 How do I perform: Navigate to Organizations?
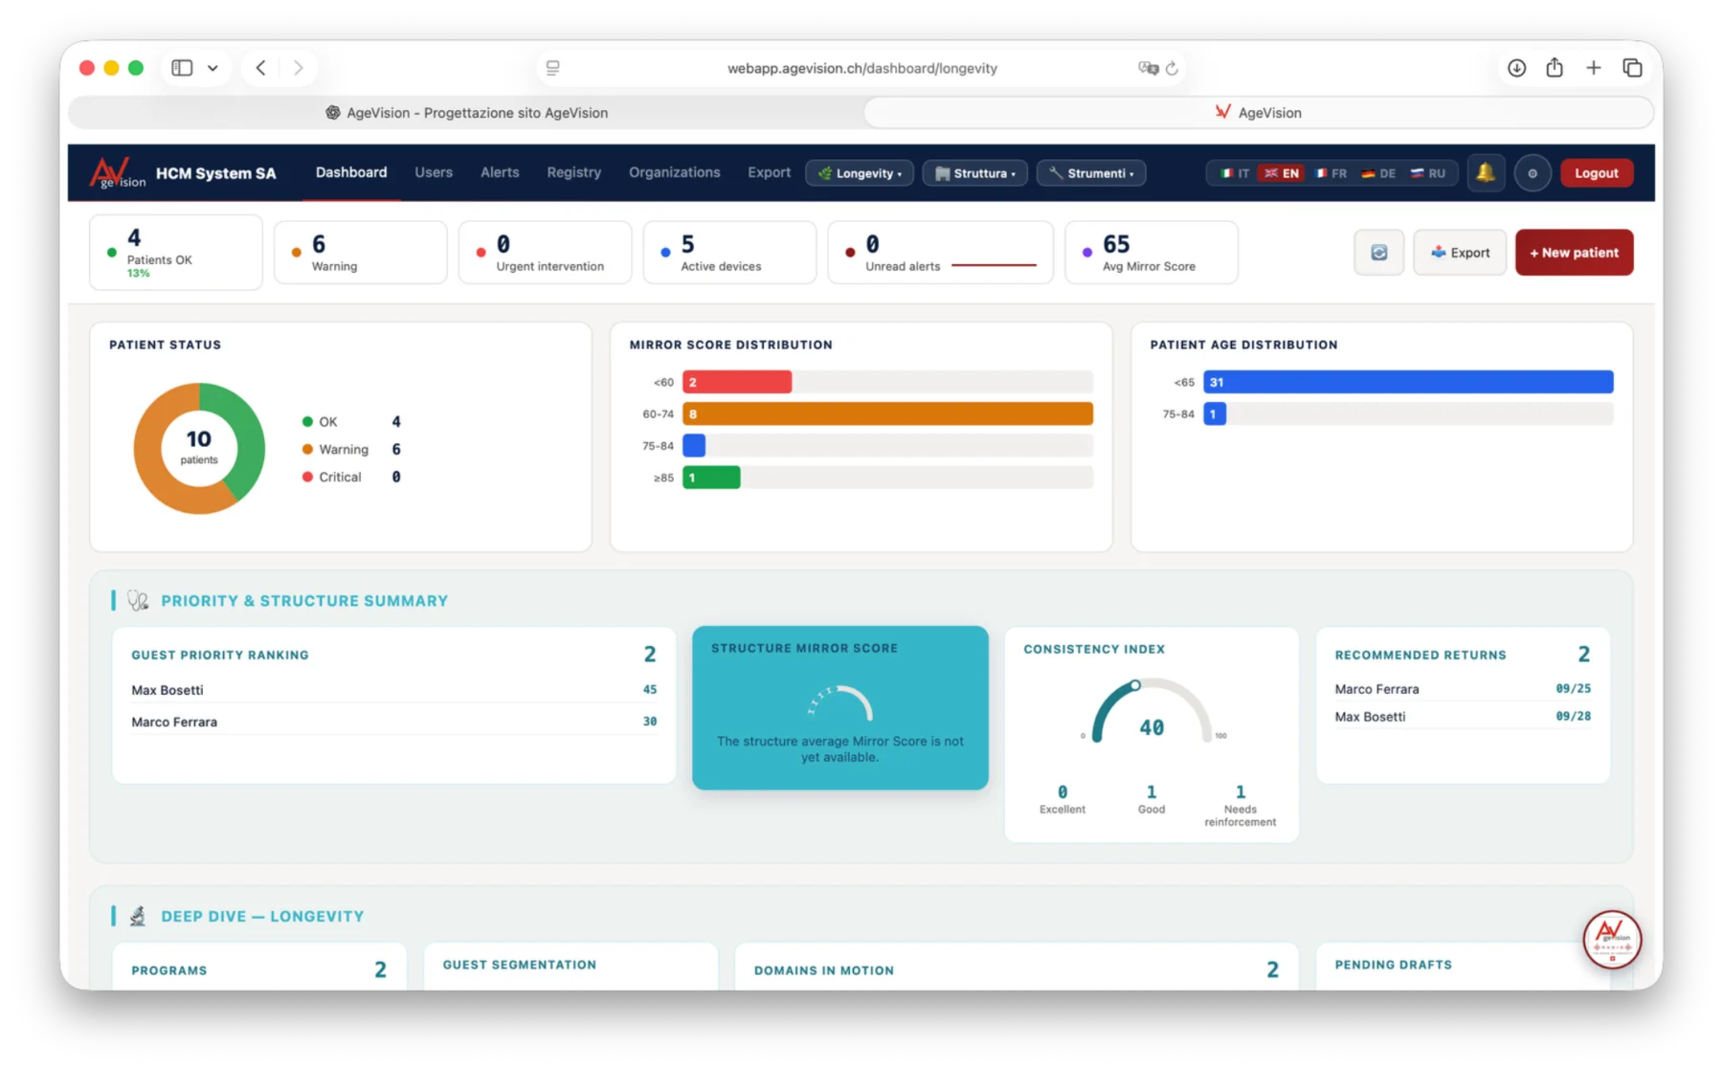[x=674, y=172]
